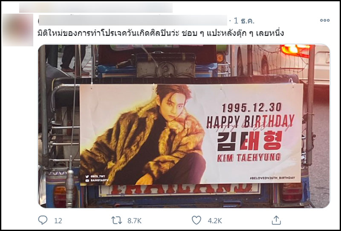The width and height of the screenshot is (341, 231).
Task: Open the tuk-tuk birthday banner photo
Action: [184, 126]
